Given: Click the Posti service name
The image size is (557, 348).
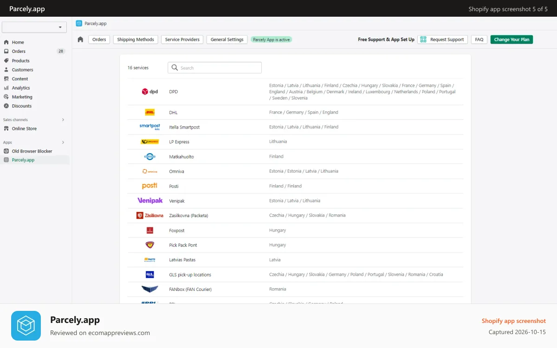Looking at the screenshot, I should (174, 186).
